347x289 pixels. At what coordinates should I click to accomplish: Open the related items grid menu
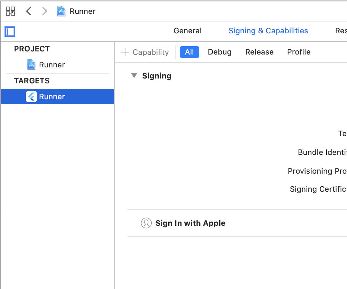tap(10, 11)
